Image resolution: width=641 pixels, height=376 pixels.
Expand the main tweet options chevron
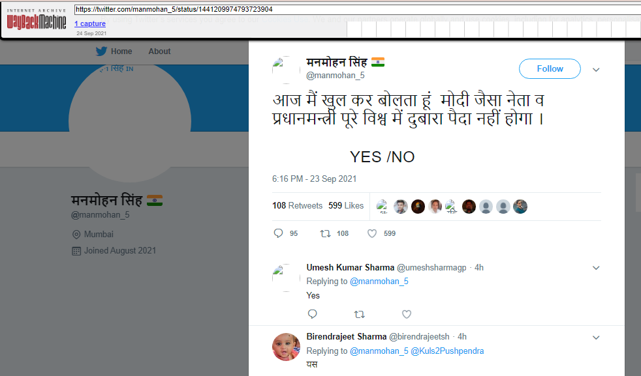tap(596, 70)
